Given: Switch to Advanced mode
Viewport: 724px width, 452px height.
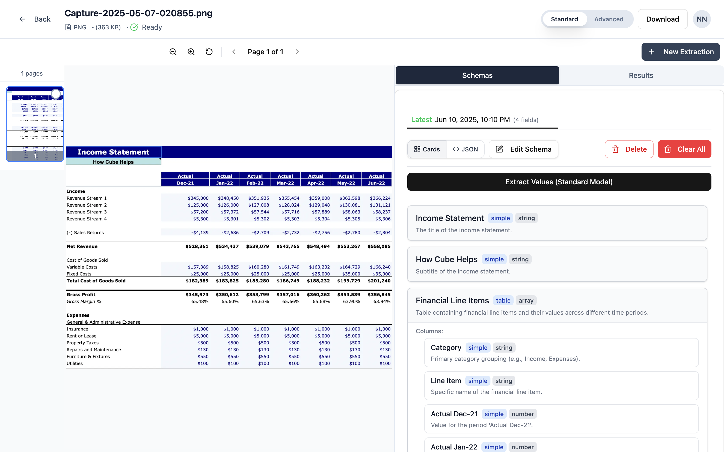Looking at the screenshot, I should pos(609,19).
